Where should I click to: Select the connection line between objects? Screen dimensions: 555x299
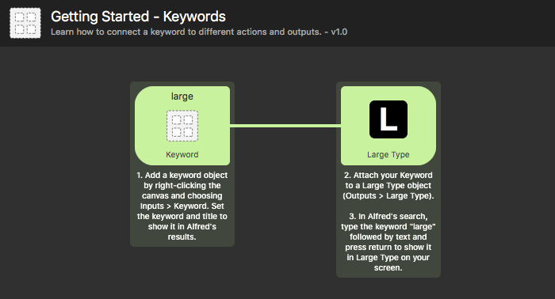click(x=285, y=126)
